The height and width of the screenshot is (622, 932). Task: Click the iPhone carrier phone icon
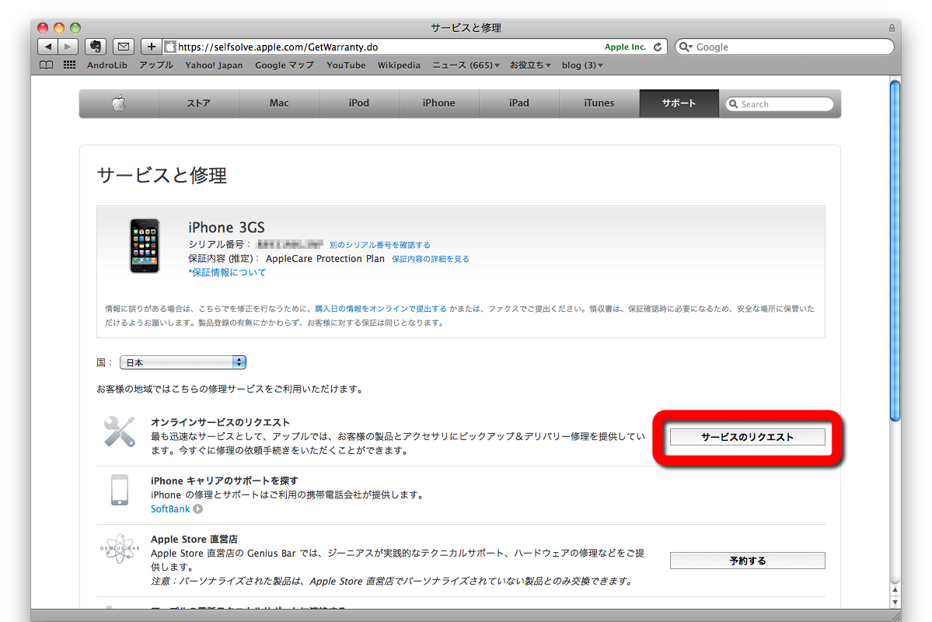tap(120, 490)
